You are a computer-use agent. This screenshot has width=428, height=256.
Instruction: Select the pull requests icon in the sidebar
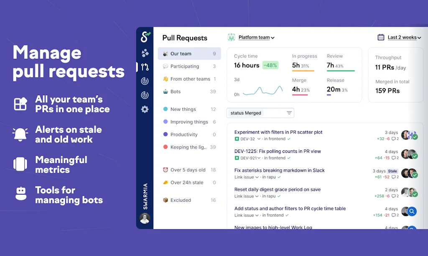[x=145, y=67]
